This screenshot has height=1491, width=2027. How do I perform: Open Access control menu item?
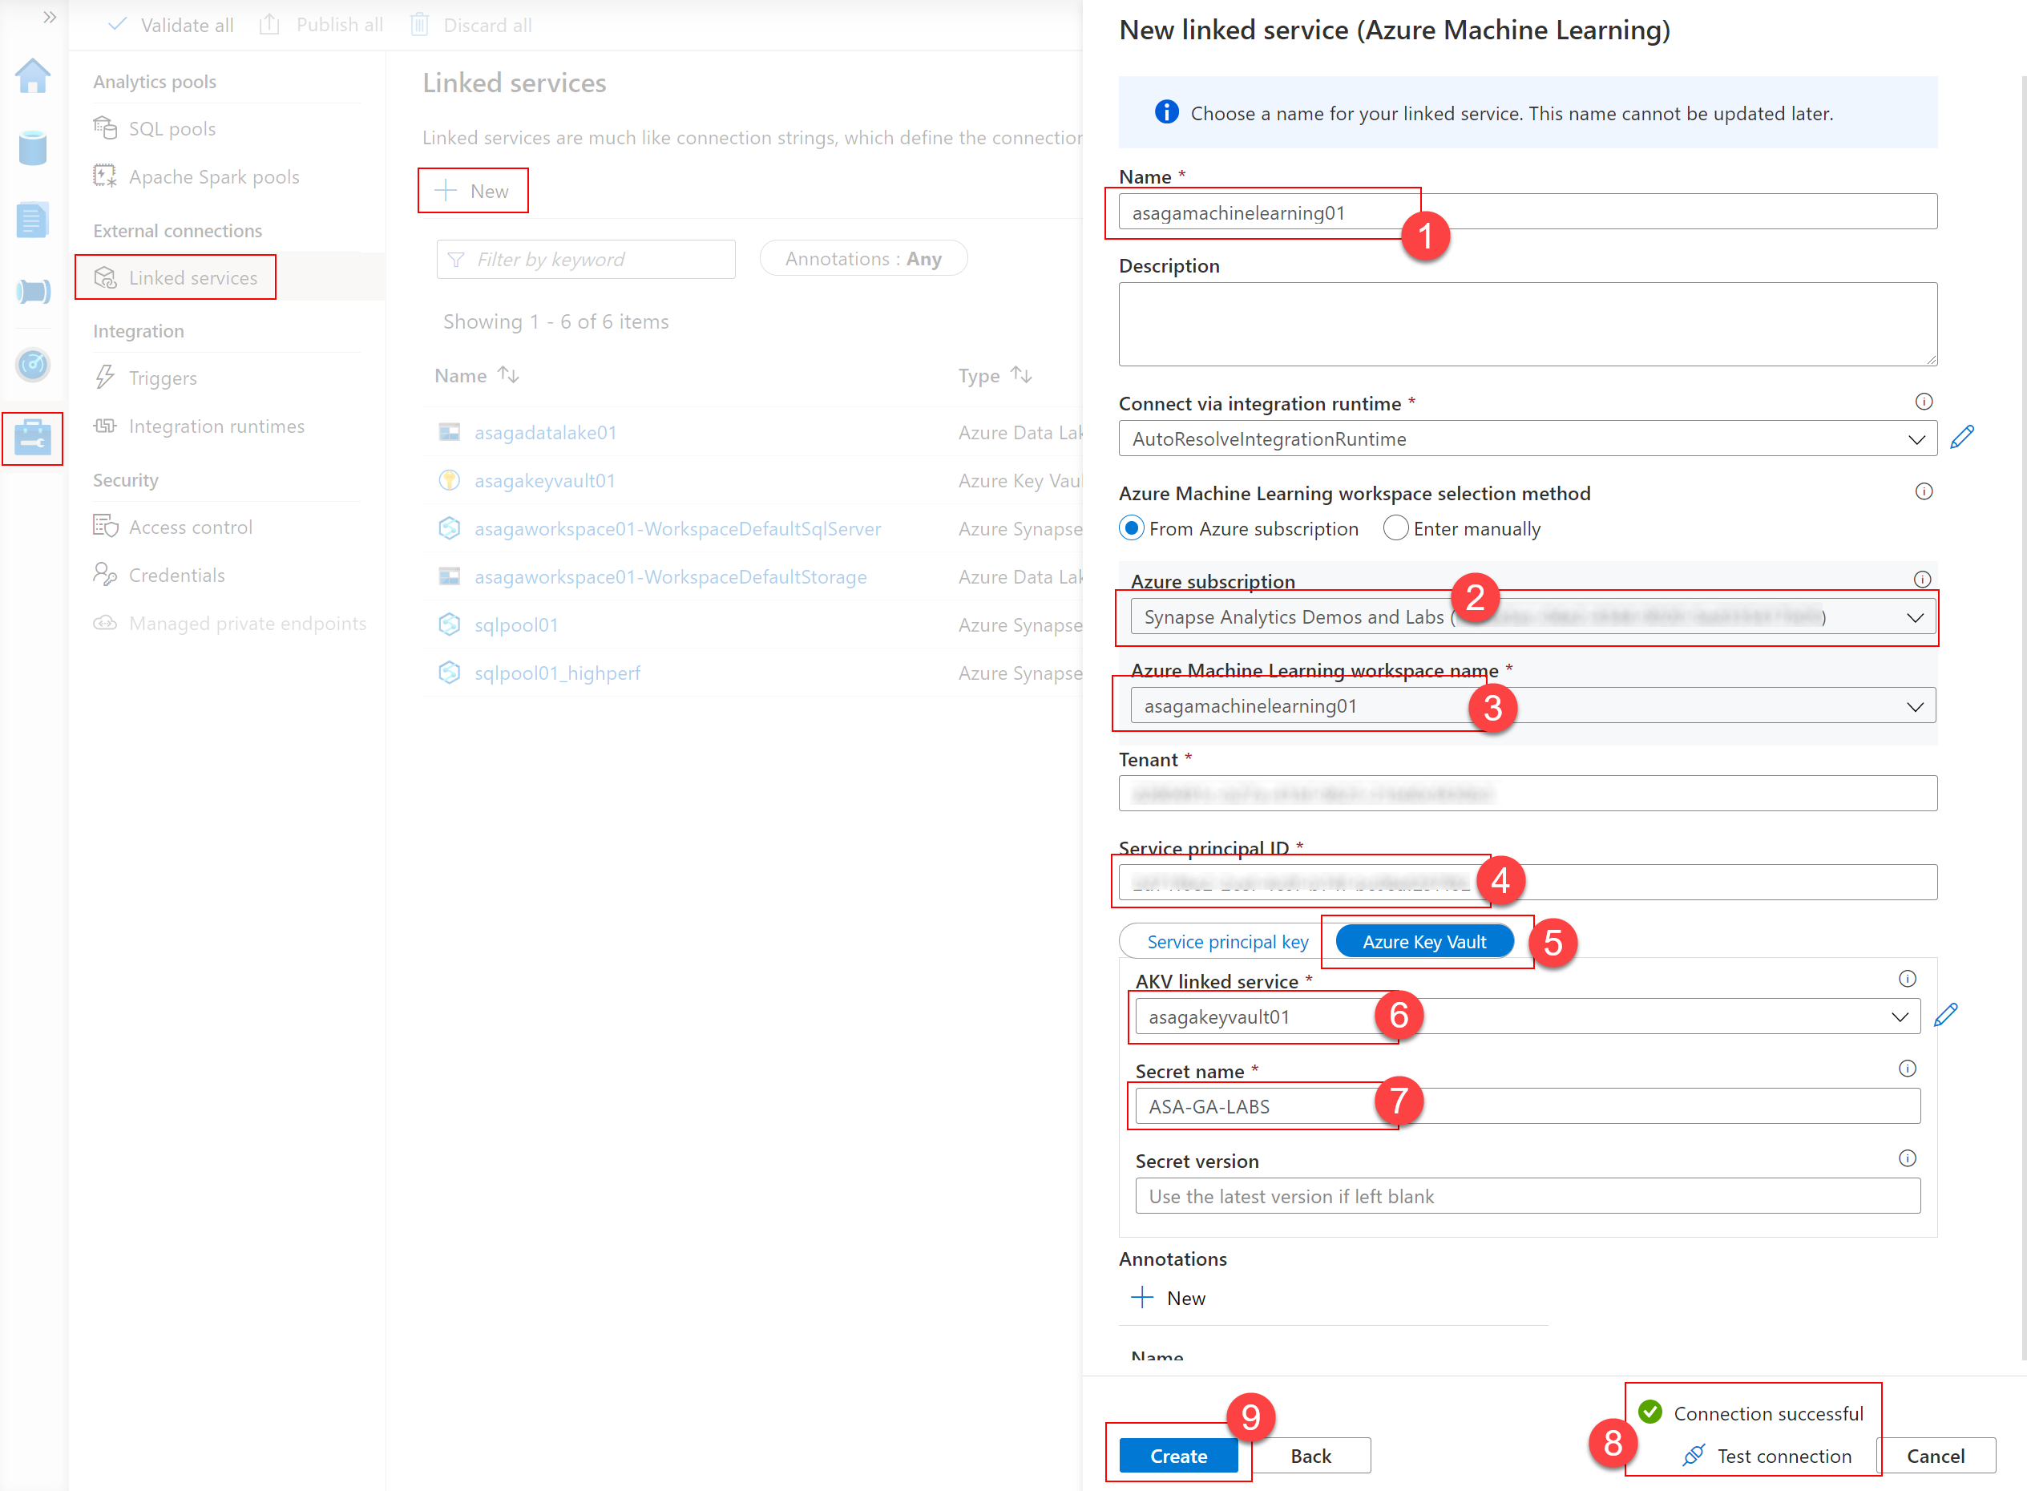tap(173, 527)
